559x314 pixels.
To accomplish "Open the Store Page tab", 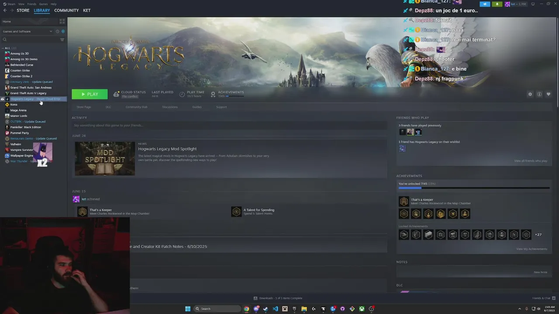I will [84, 107].
